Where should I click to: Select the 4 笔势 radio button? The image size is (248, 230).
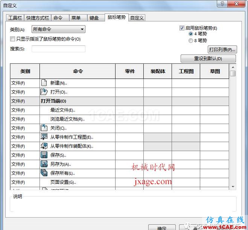coord(191,34)
